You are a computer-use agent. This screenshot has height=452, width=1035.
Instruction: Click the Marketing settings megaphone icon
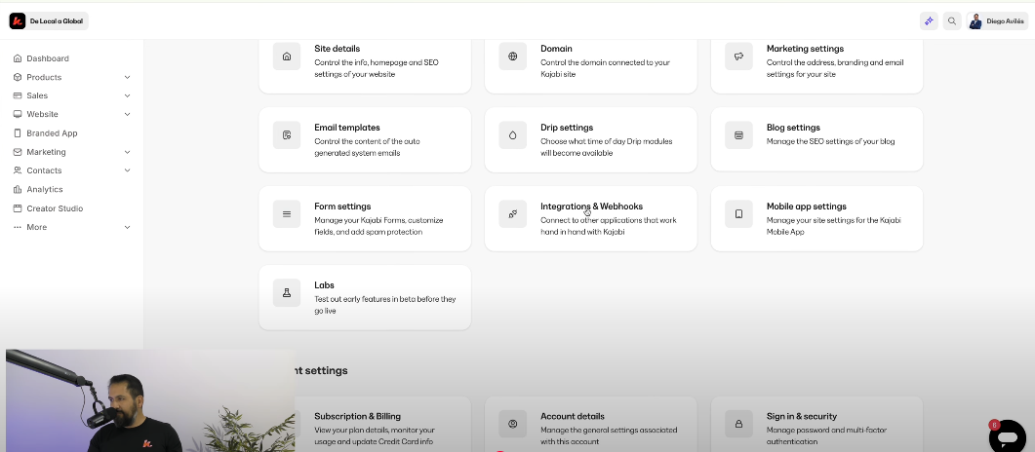pyautogui.click(x=738, y=56)
